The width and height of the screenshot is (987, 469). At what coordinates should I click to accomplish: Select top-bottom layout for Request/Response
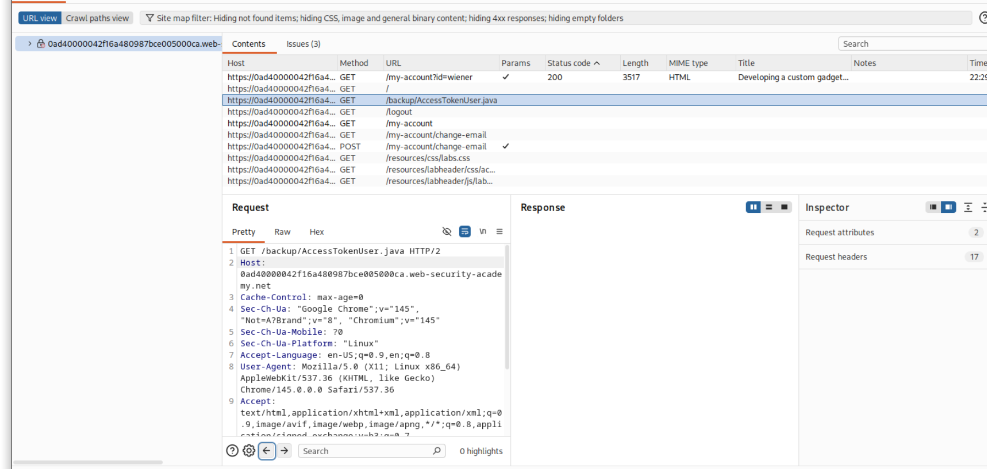pyautogui.click(x=769, y=207)
